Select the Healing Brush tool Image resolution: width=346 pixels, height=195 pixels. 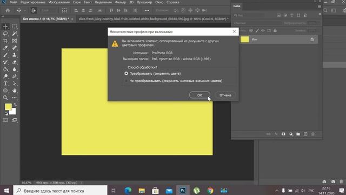15,48
